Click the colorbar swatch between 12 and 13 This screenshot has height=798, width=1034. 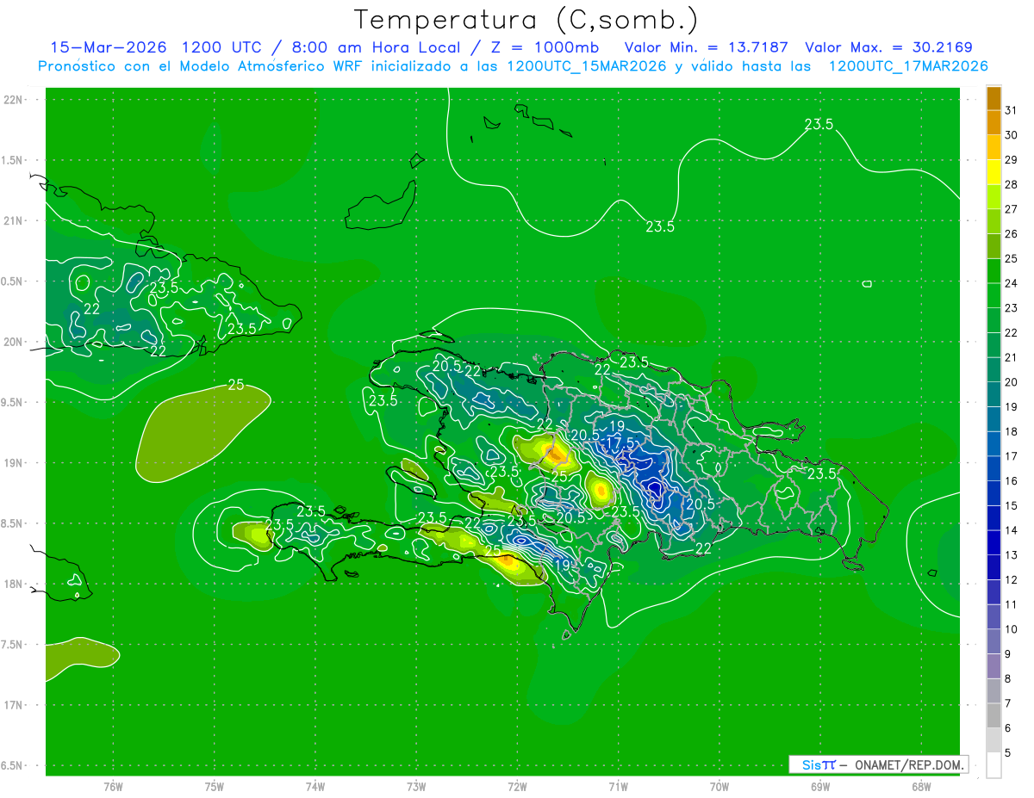click(994, 567)
